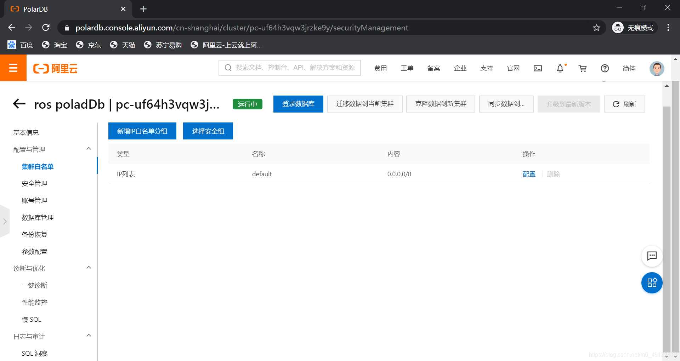Open the 企业 top menu
Screen dimensions: 680x361
point(460,68)
